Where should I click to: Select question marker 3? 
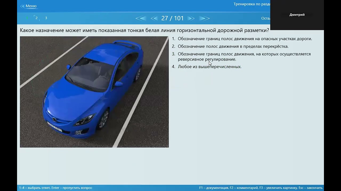tap(46, 18)
